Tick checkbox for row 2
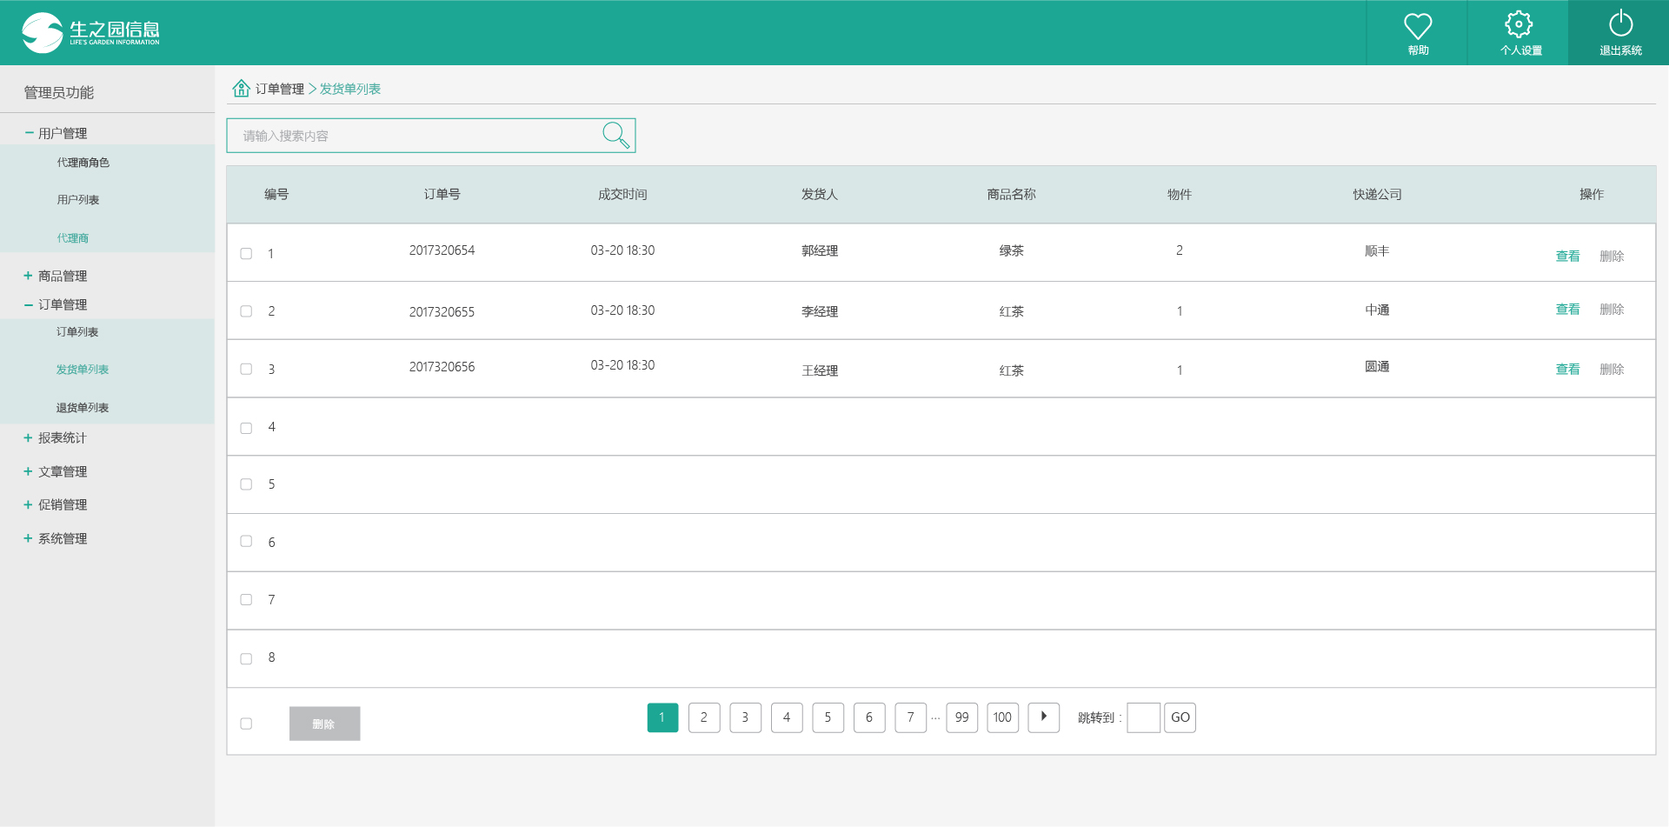Screen dimensions: 1669x827 pyautogui.click(x=246, y=311)
